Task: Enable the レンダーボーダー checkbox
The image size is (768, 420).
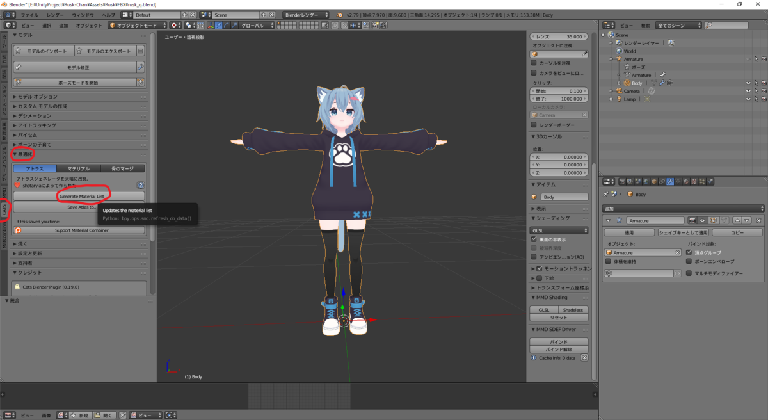Action: point(534,125)
